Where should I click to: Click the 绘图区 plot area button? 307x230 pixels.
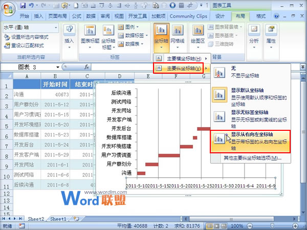pos(198,36)
